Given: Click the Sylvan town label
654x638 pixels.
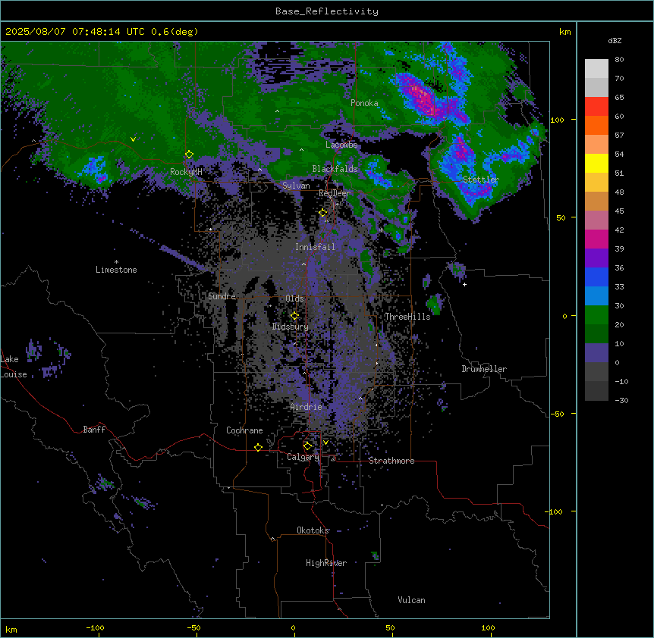Looking at the screenshot, I should click(296, 186).
